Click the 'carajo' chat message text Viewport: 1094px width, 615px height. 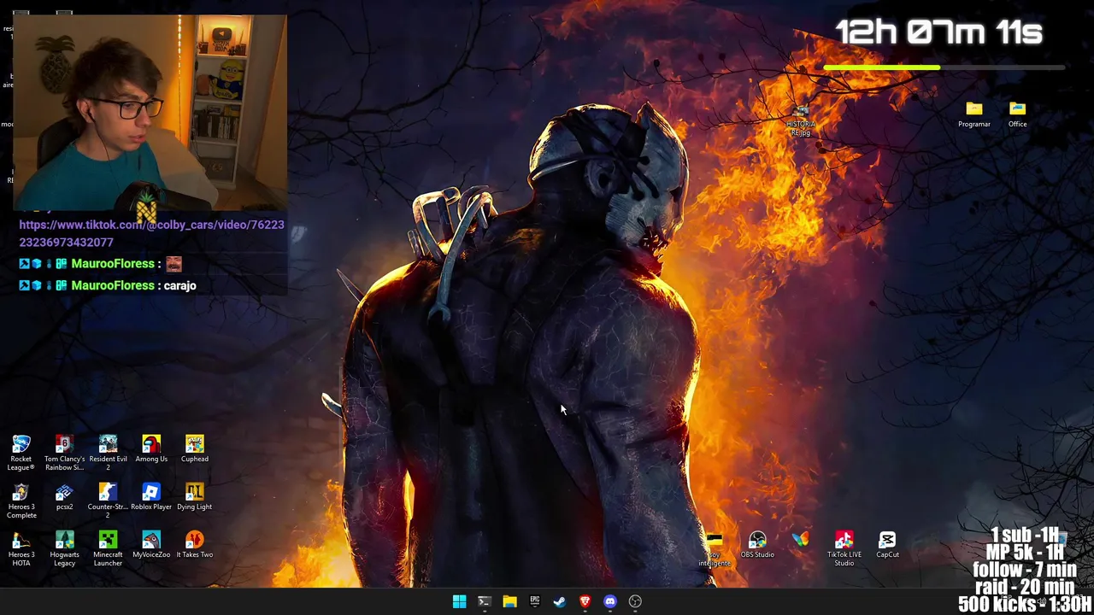[179, 285]
